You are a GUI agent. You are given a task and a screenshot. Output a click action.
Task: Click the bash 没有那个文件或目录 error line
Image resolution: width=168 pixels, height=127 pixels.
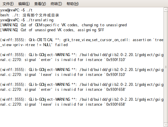coord(30,15)
